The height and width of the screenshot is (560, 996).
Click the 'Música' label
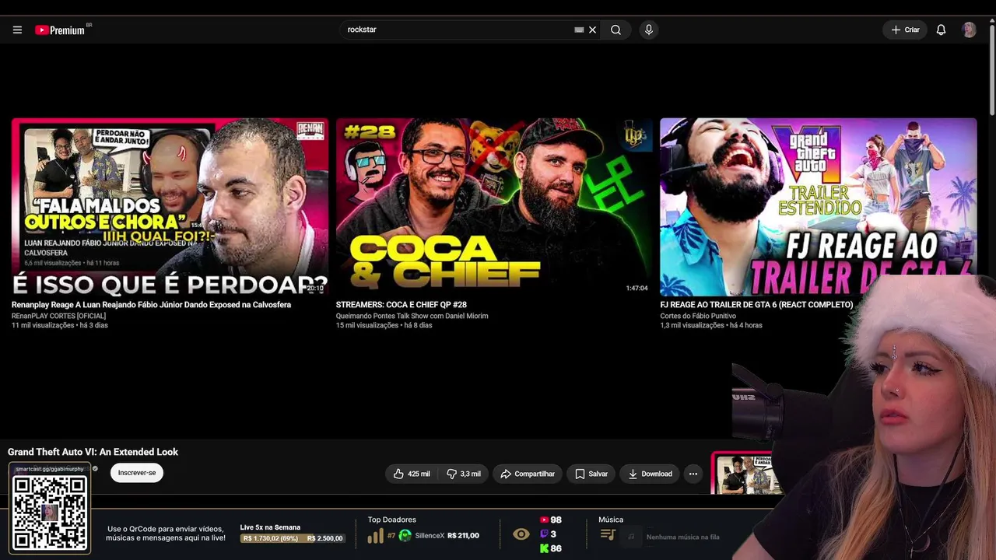tap(611, 520)
